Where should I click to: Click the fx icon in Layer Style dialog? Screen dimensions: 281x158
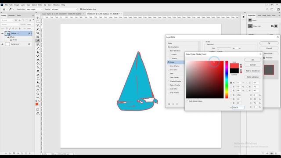coord(169,104)
